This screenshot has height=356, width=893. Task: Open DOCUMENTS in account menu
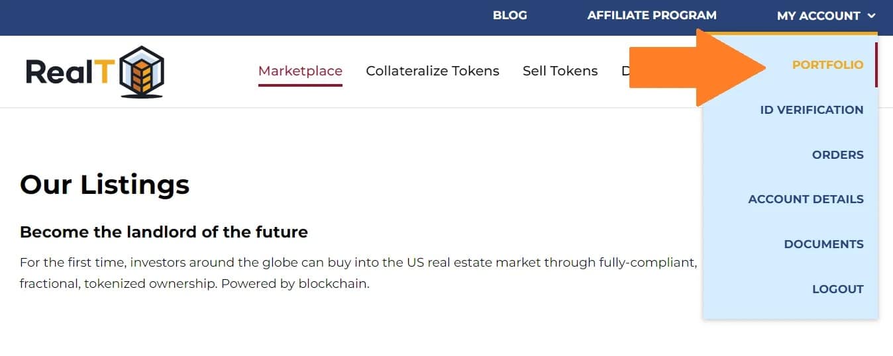pos(823,244)
